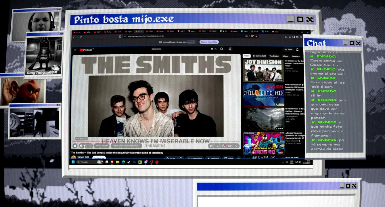Reload the page with the browser refresh icon
Screen dimensions: 385x207
[x=81, y=37]
